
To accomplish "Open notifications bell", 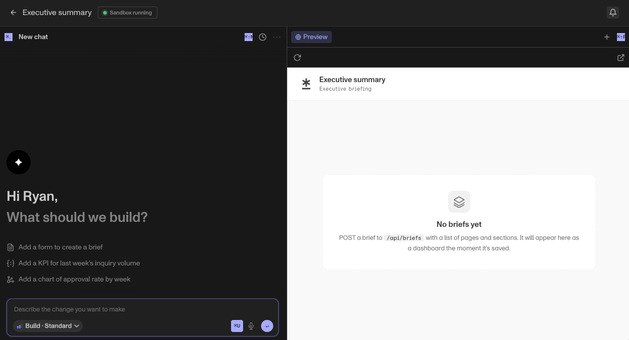I will [612, 13].
